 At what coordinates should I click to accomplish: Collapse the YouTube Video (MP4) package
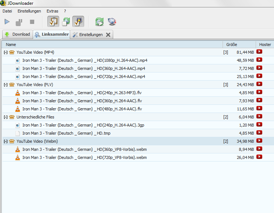coord(6,52)
